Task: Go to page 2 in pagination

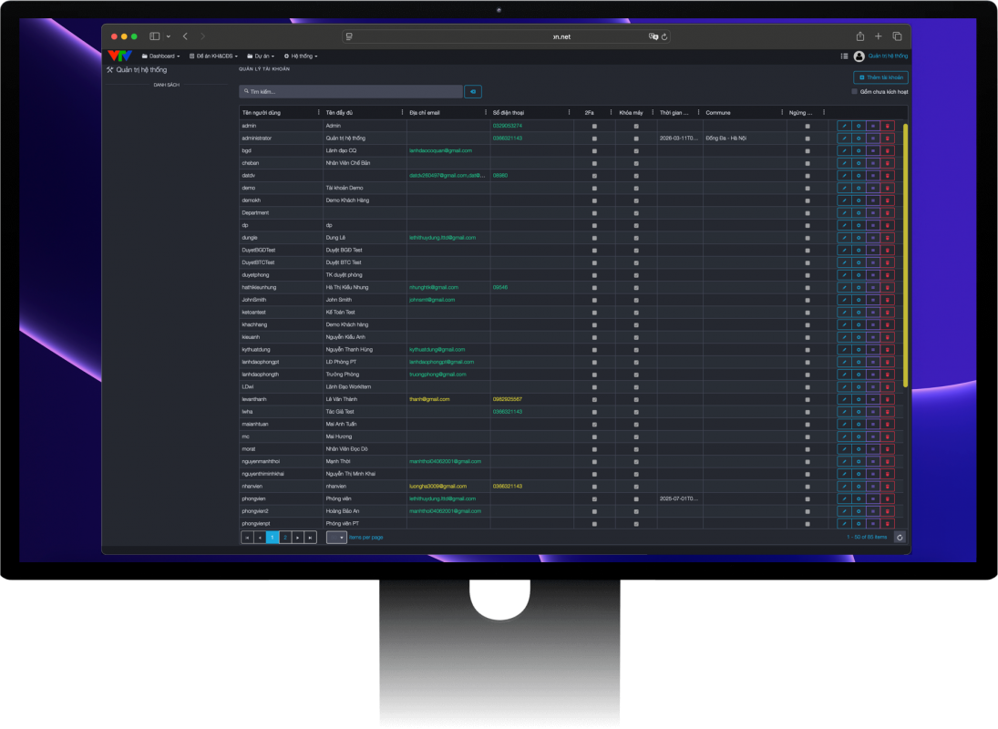Action: (285, 538)
